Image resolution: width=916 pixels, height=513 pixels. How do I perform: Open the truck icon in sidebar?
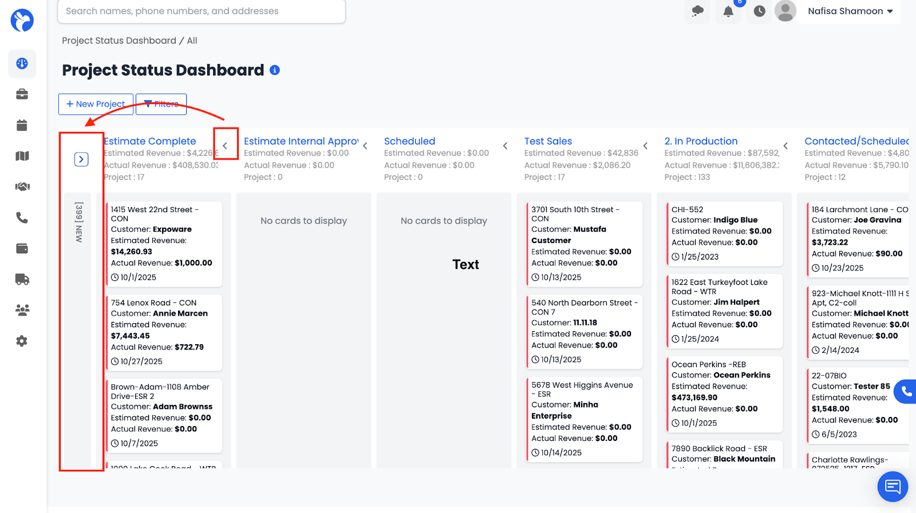click(x=22, y=280)
